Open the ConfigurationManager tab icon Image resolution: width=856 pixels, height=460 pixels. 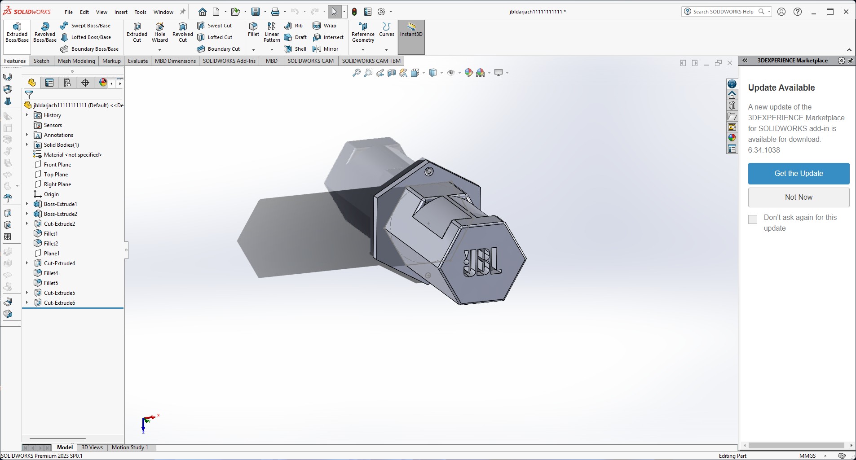(x=67, y=83)
